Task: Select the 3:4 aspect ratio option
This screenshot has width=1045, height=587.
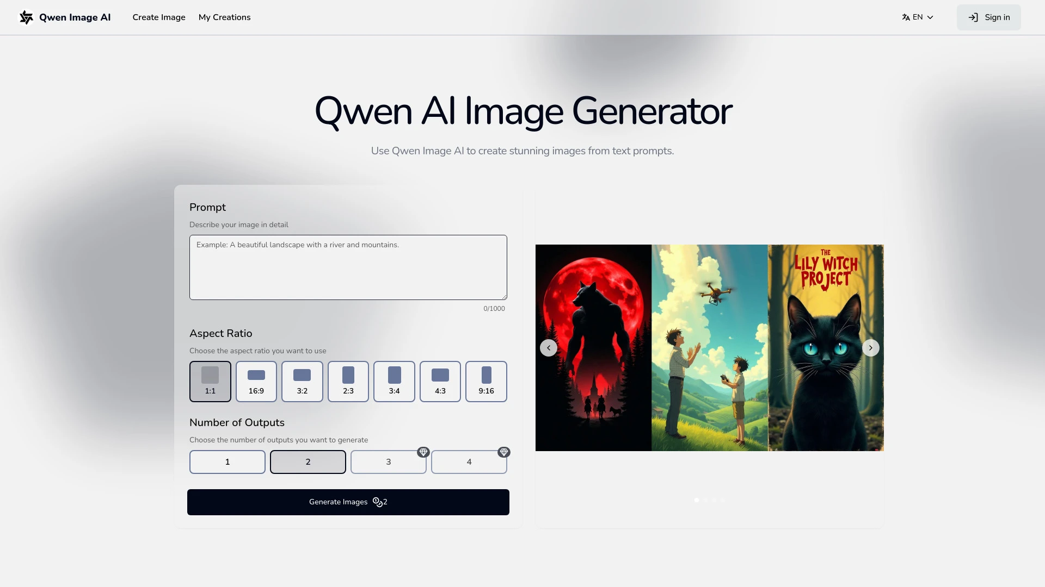Action: pos(394,381)
